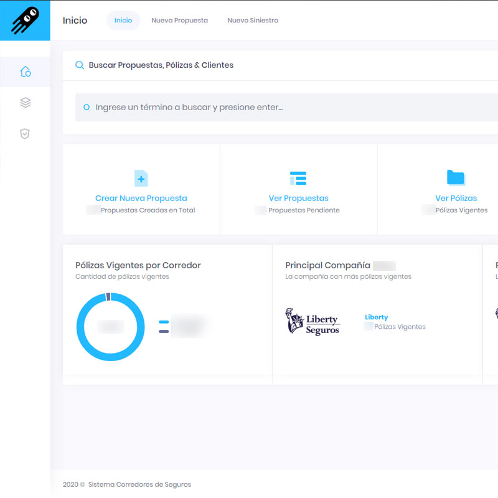Follow the Ver Pólizas link
The width and height of the screenshot is (498, 498).
(x=456, y=199)
